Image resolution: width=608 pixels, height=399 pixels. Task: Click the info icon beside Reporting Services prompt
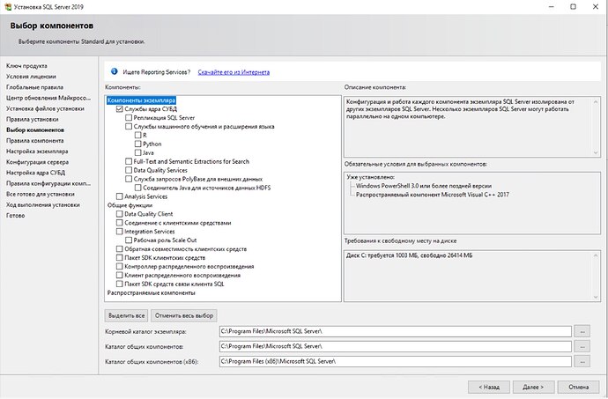coord(113,72)
